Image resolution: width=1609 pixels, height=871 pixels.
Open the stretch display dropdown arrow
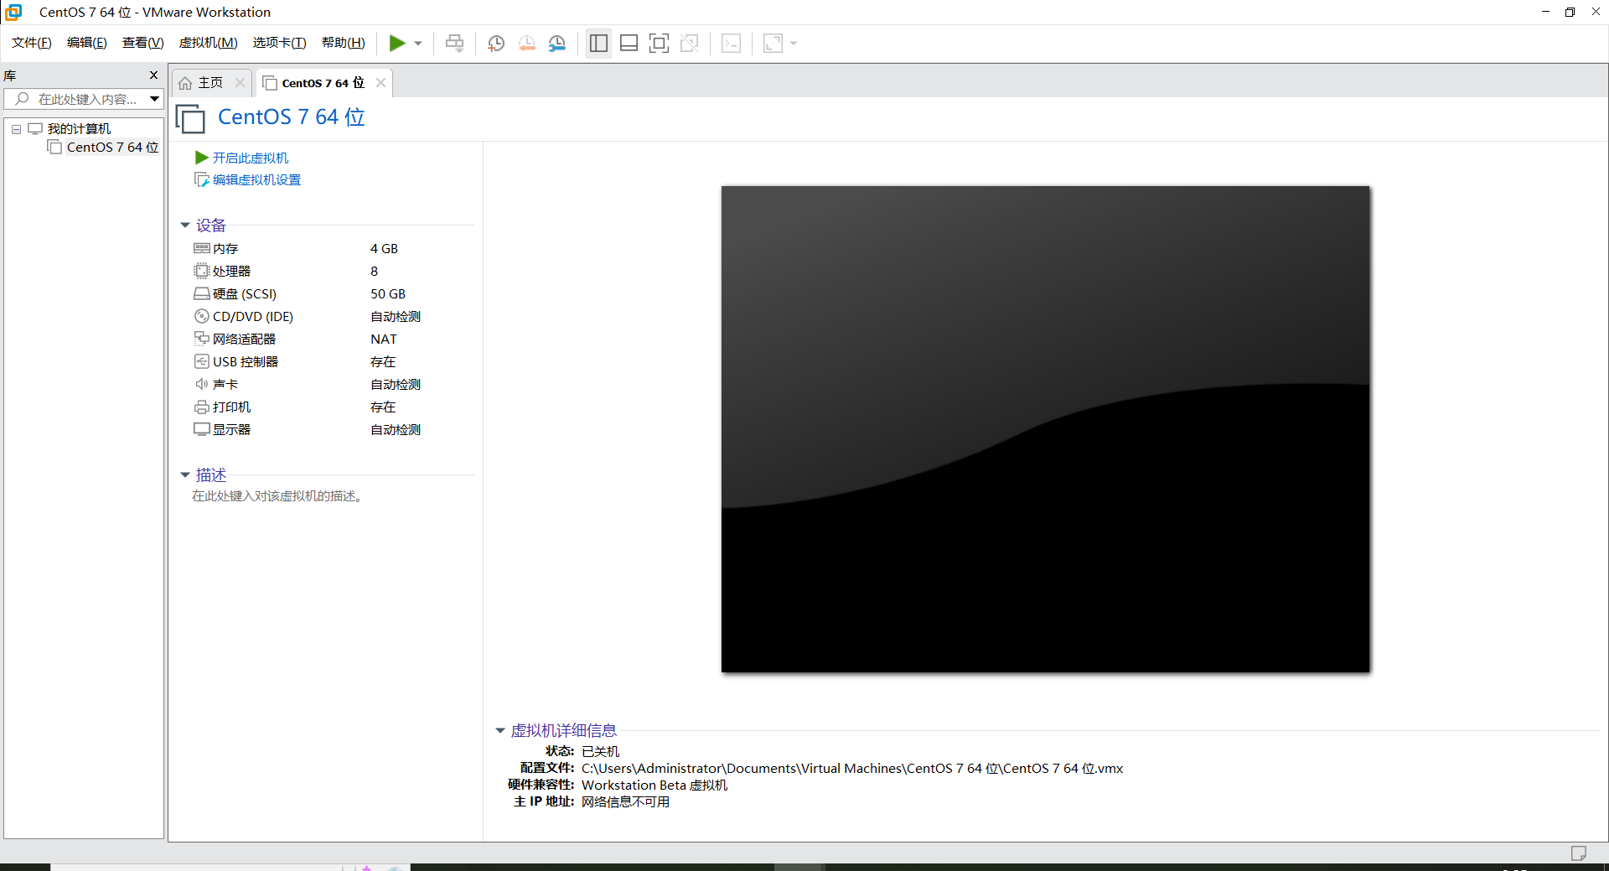(794, 44)
